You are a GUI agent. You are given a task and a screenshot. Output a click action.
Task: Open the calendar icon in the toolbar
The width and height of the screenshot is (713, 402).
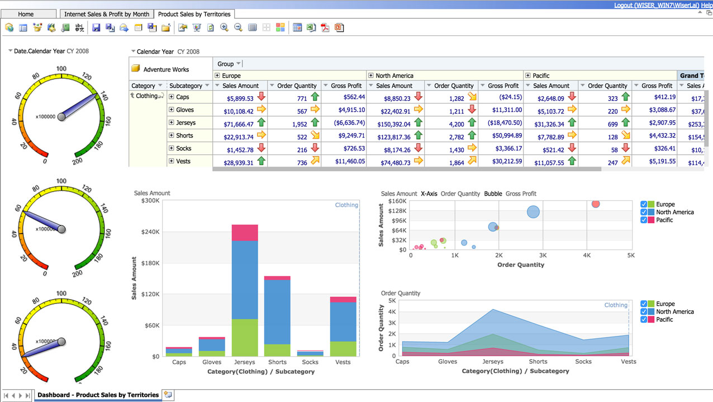coord(297,26)
